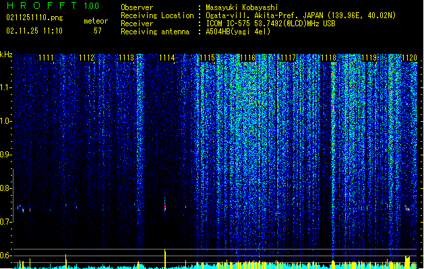Click the 1111 time marker

46,58
